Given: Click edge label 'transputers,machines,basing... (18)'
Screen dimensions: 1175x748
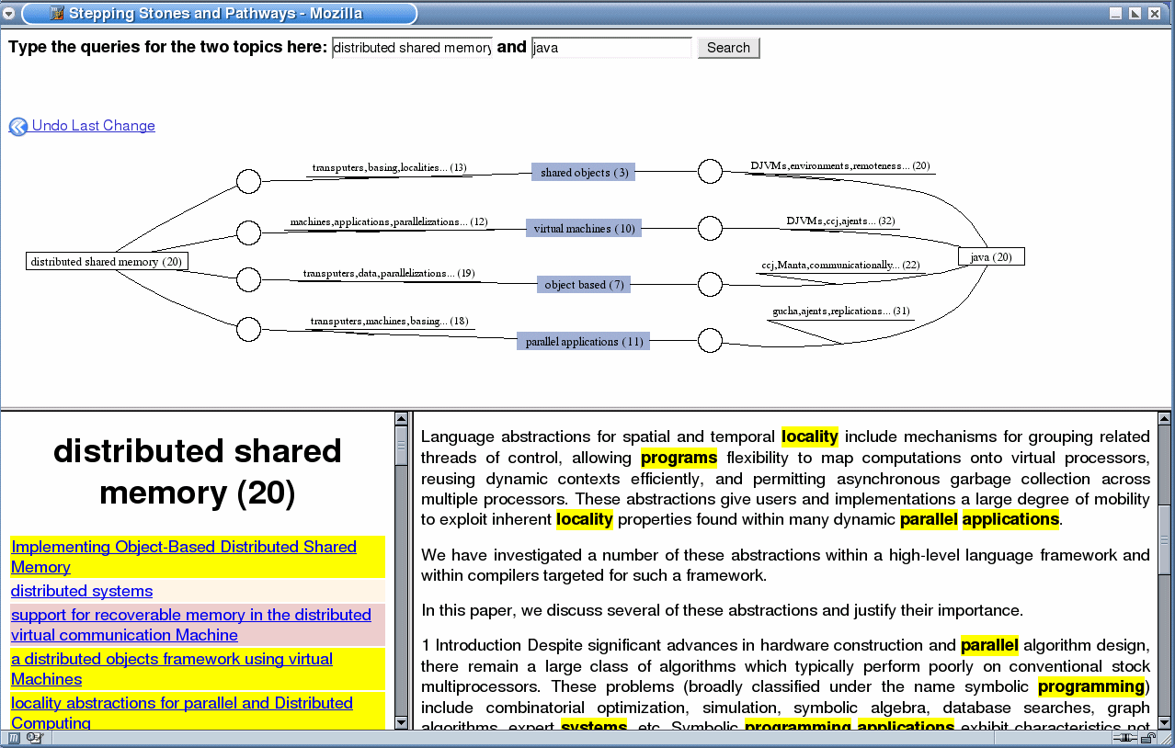Looking at the screenshot, I should pyautogui.click(x=389, y=321).
